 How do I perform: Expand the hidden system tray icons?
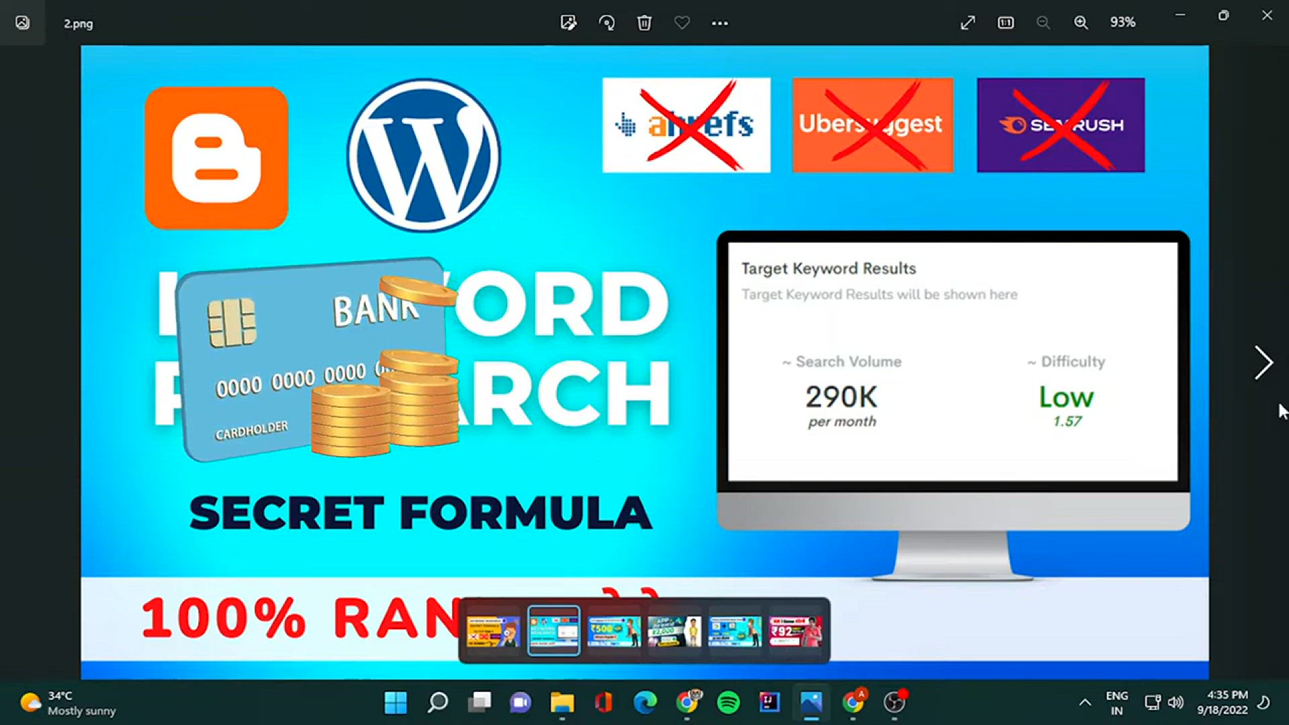pyautogui.click(x=1085, y=703)
